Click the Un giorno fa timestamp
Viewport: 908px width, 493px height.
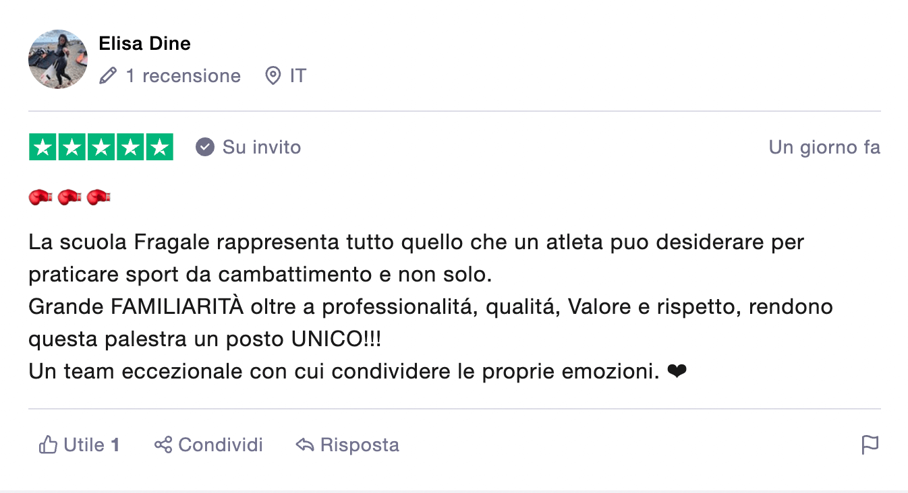824,146
